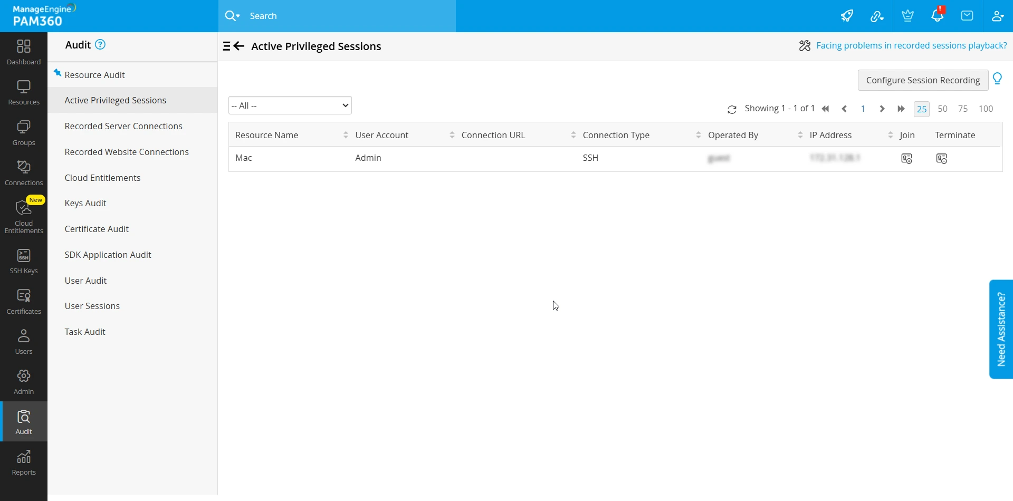Click the Audit help question mark icon
Screen dimensions: 1013x501
(x=100, y=45)
